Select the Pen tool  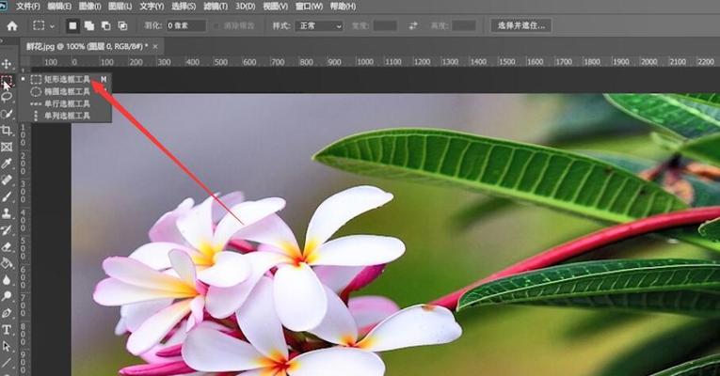tap(7, 313)
